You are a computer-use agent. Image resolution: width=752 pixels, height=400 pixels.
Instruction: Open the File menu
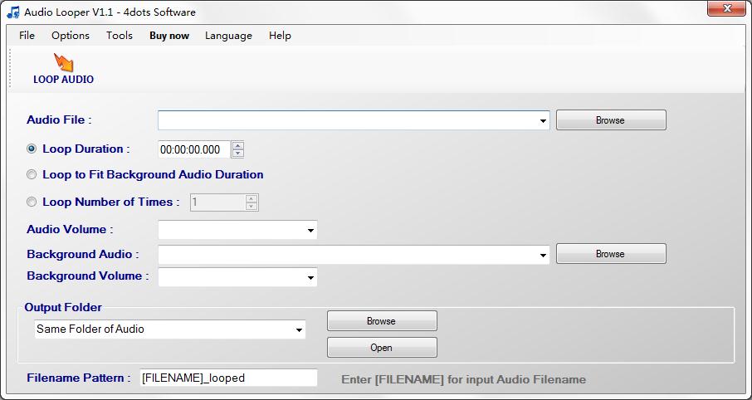pyautogui.click(x=27, y=36)
